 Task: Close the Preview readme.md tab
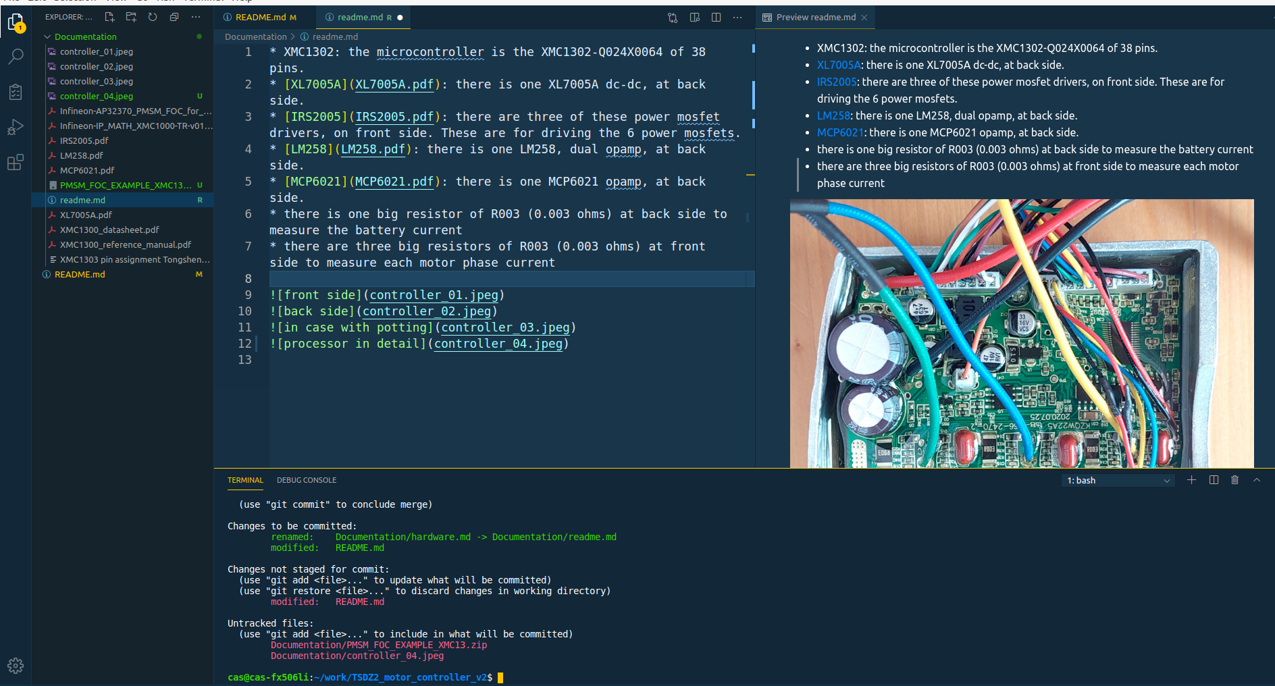tap(864, 18)
